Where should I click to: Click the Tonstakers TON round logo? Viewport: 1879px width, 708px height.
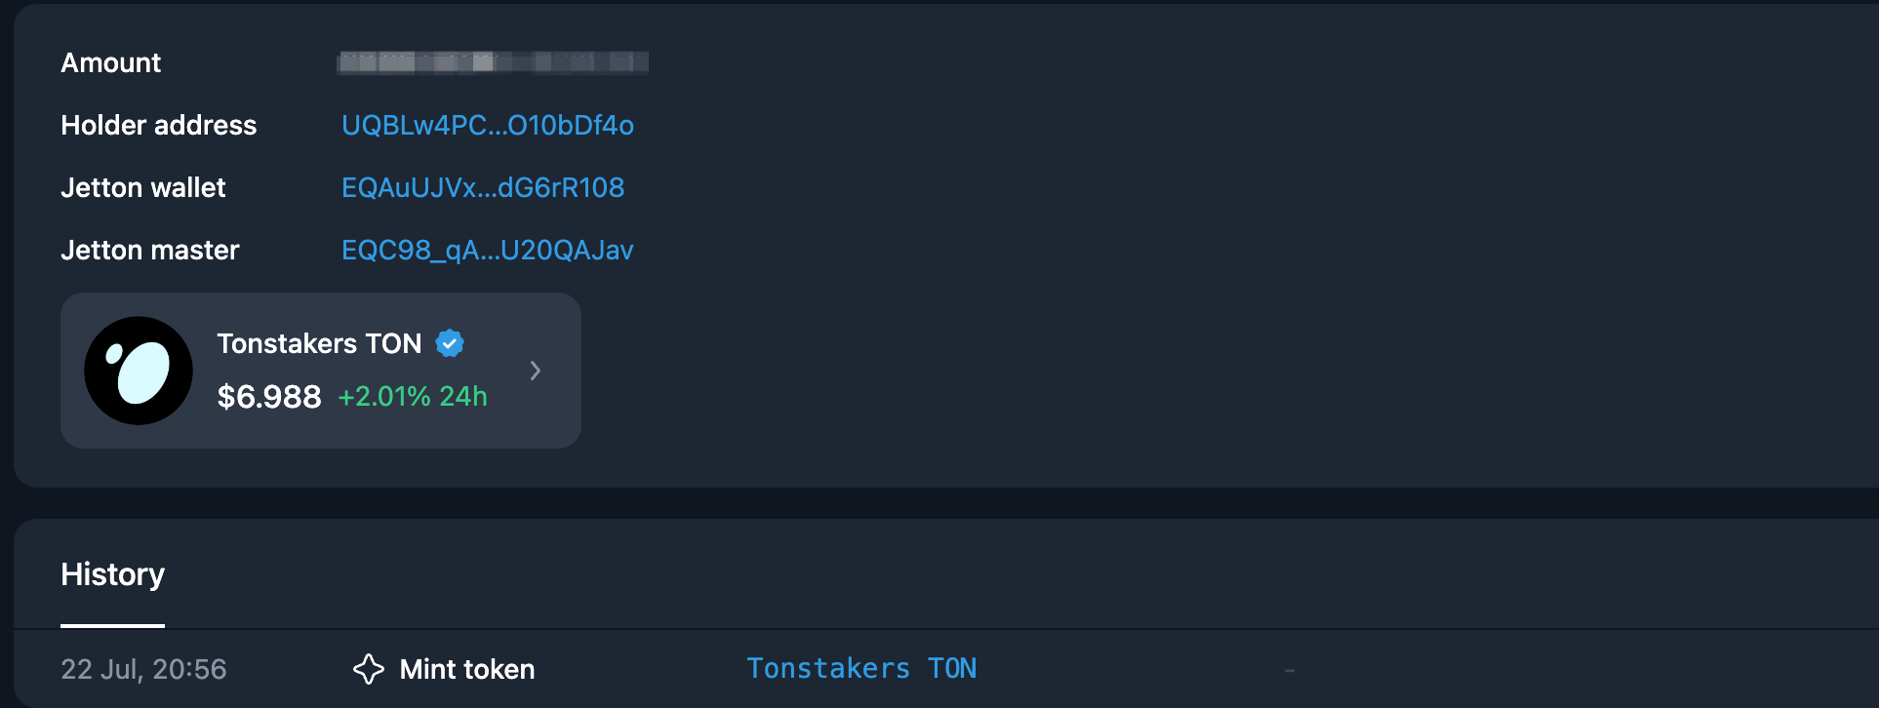139,371
